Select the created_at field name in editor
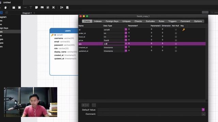Viewport: 218px width, 122px height. 83,47
